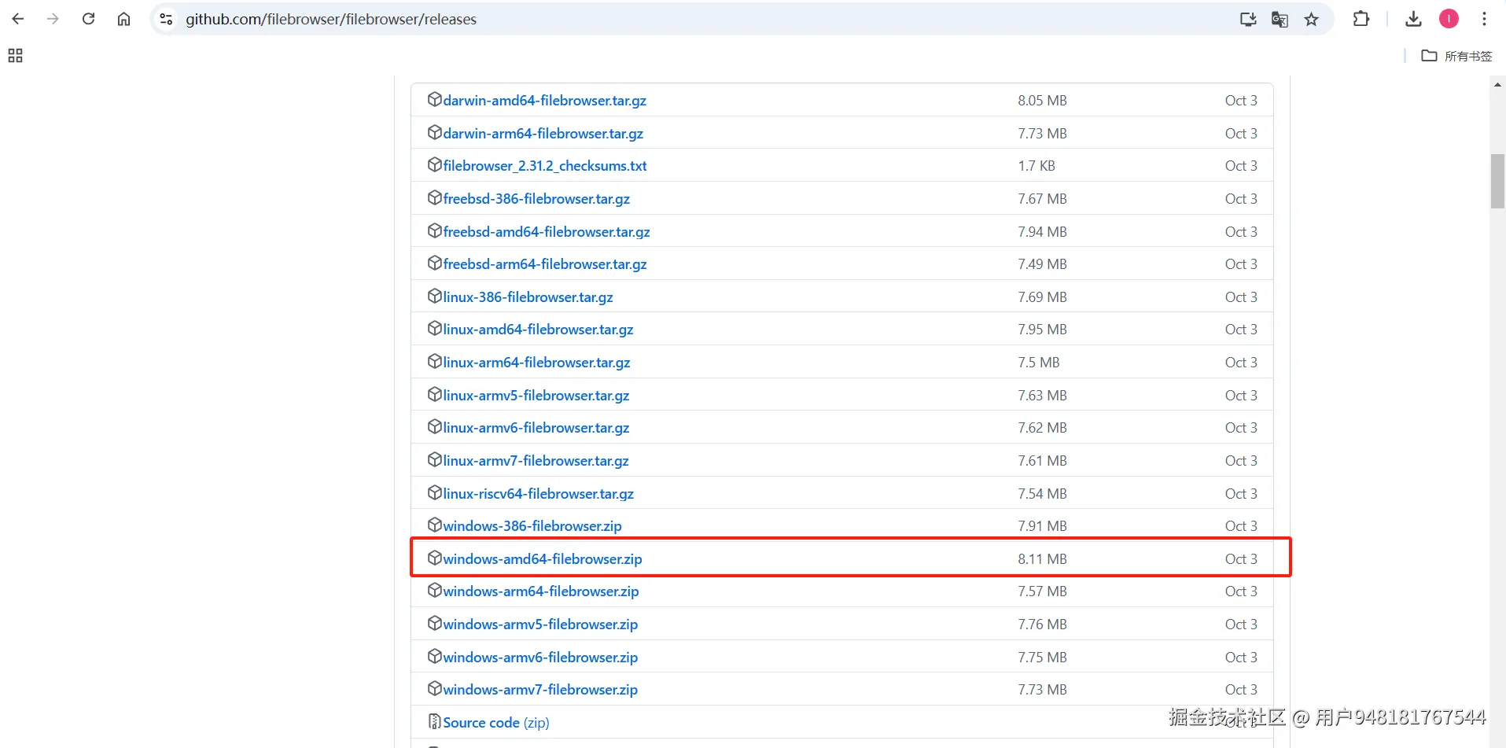Download darwin-amd64-filebrowser.tar.gz

(x=544, y=101)
